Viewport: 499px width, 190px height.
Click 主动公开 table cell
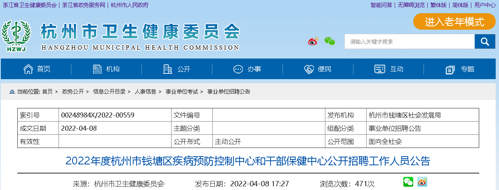coord(228,141)
